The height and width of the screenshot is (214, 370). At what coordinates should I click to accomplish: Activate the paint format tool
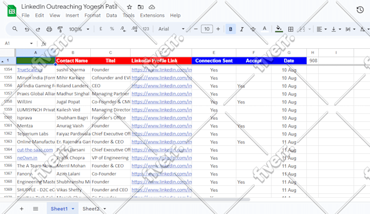pos(60,29)
